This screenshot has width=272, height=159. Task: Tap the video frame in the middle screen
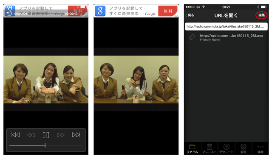click(x=136, y=80)
